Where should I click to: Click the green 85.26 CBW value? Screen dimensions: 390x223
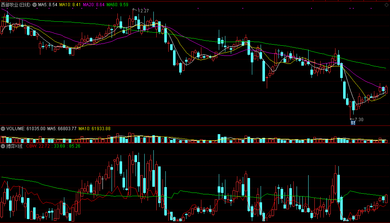coord(75,146)
